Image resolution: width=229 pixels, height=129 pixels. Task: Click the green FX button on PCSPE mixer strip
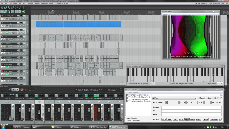pos(36,96)
